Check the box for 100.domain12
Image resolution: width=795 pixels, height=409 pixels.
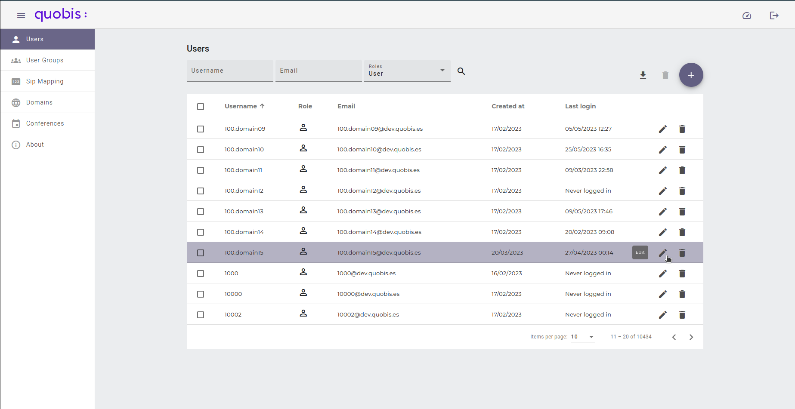pos(201,191)
